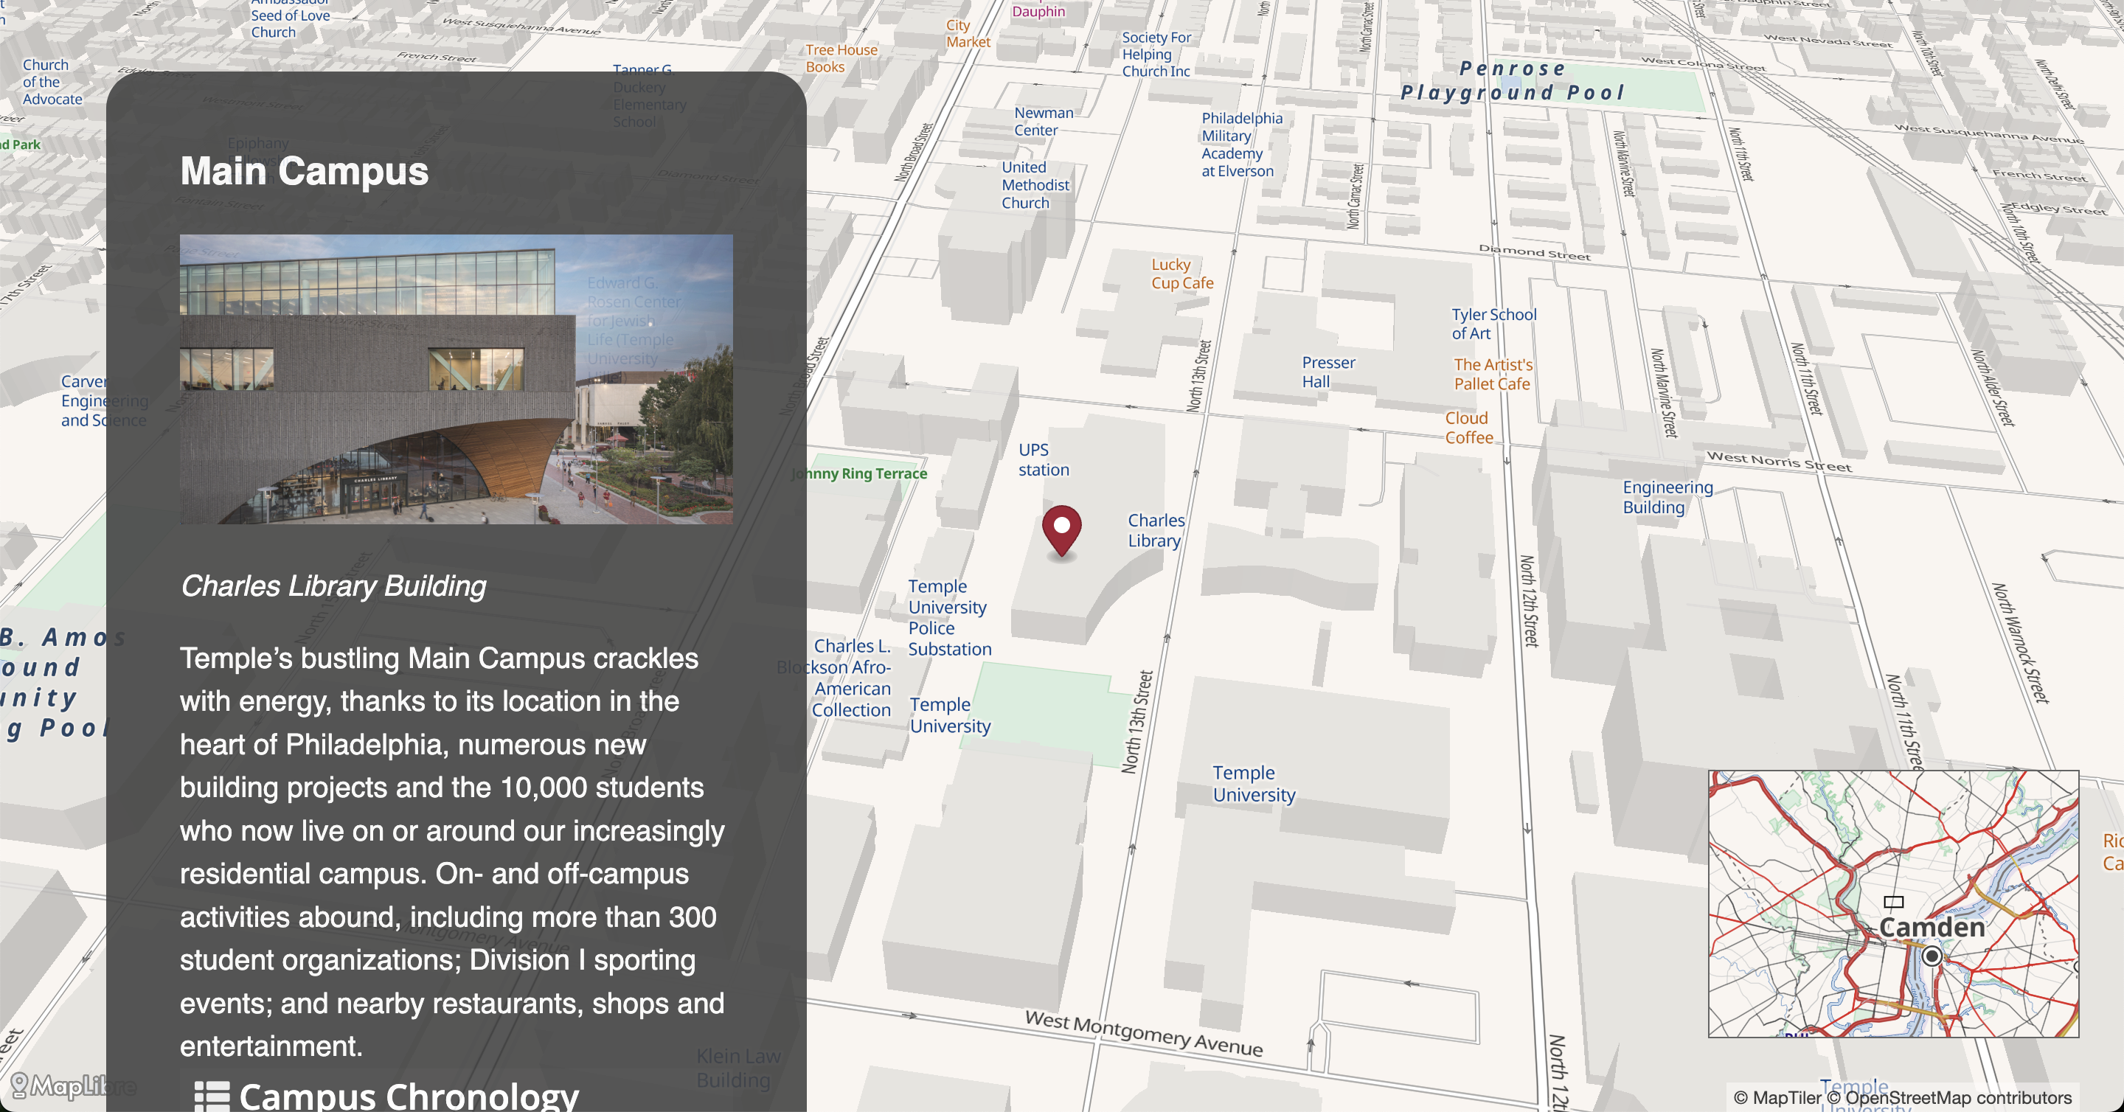Screen dimensions: 2124x1112
Task: Click the Campus Chronology list icon
Action: (211, 1097)
